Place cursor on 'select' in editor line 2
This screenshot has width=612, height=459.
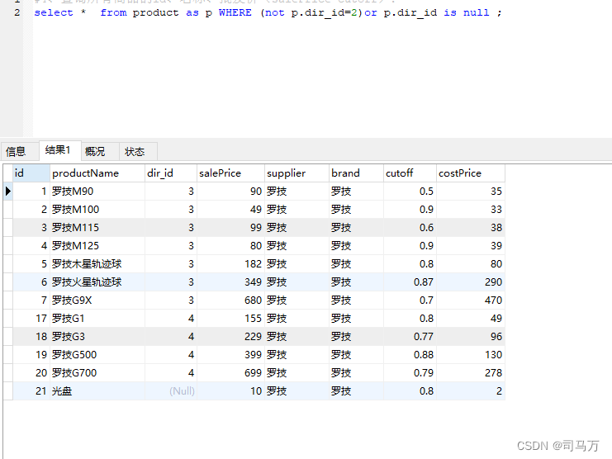(x=54, y=12)
